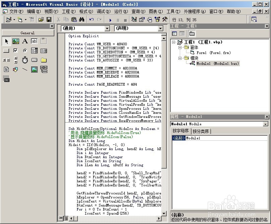Image resolution: width=271 pixels, height=224 pixels.
Task: Select the CommandButton control tool
Action: [x=6, y=51]
